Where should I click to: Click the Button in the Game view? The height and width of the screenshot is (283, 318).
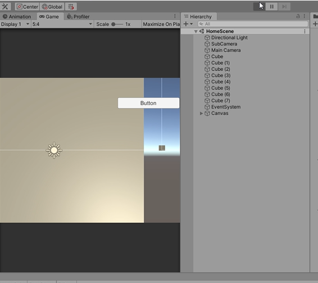point(148,103)
